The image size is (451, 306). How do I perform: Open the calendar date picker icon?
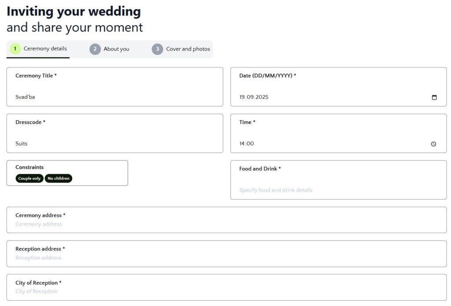pyautogui.click(x=434, y=97)
